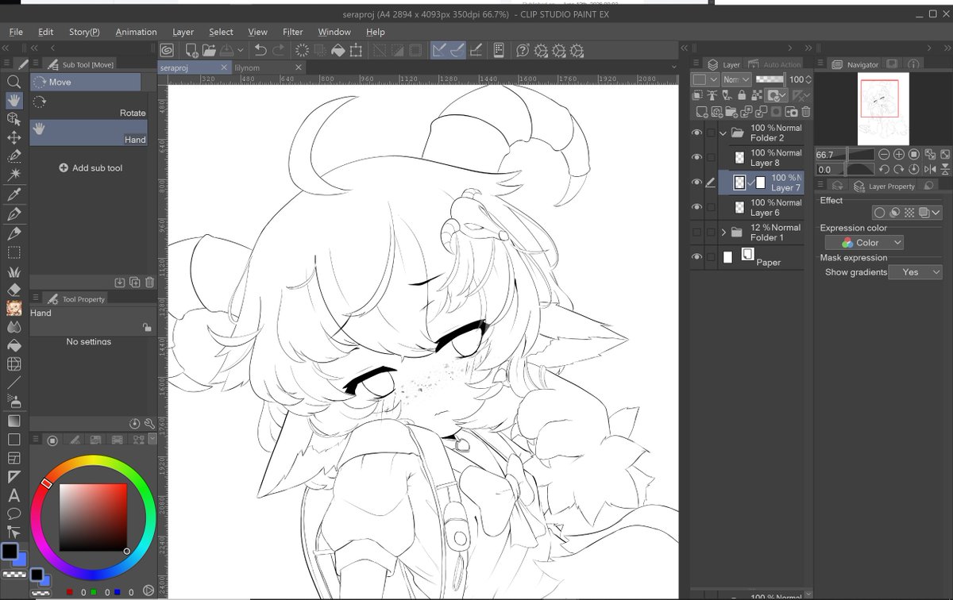Screen dimensions: 953x600
Task: Open palette color dropdown in Layer panel
Action: [705, 79]
